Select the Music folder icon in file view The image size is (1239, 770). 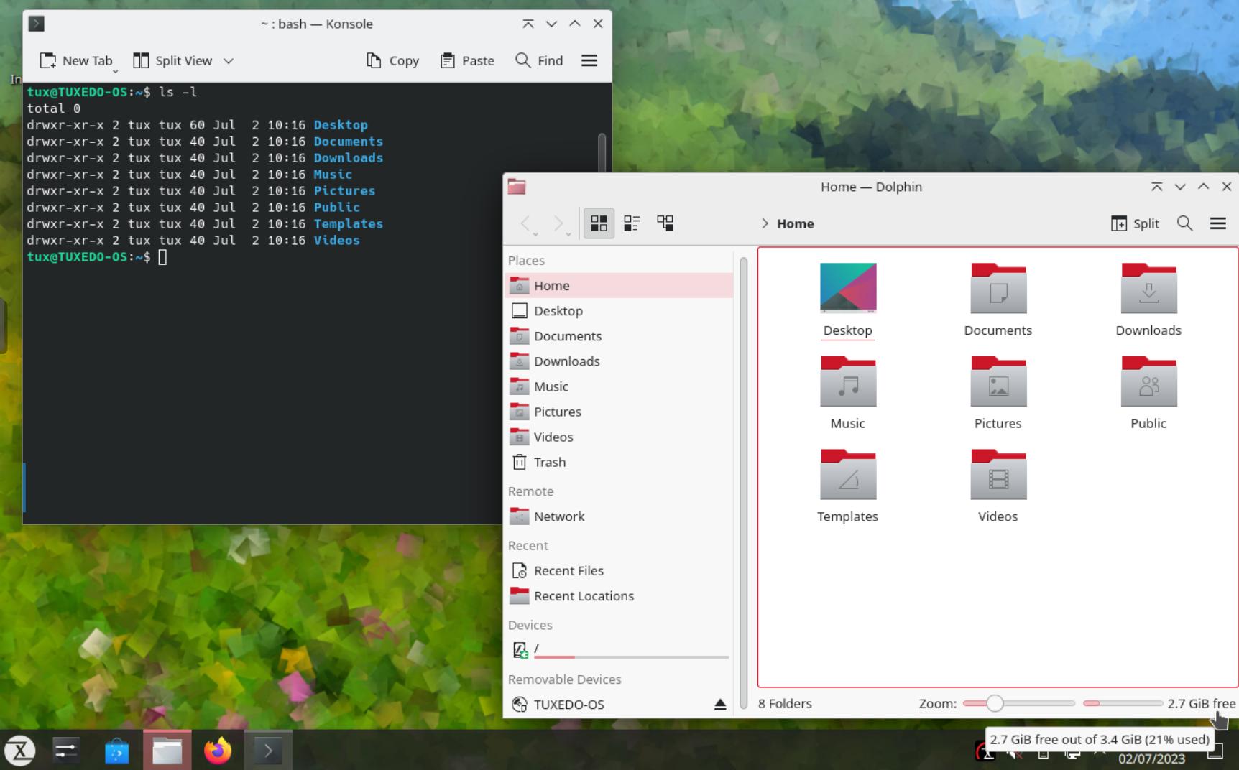pyautogui.click(x=848, y=381)
